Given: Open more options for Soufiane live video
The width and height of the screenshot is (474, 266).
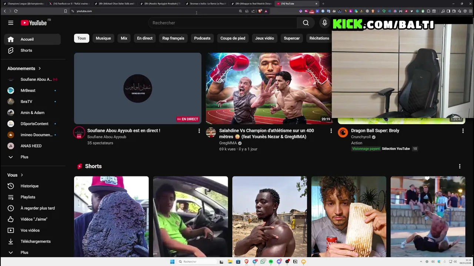Looking at the screenshot, I should pyautogui.click(x=199, y=131).
